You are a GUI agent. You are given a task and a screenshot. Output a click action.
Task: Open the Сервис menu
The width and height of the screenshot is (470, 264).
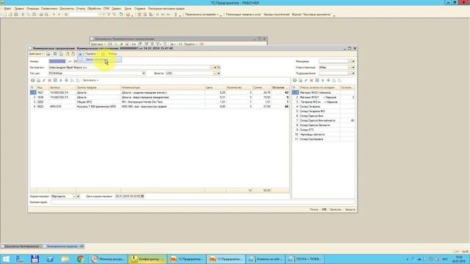coord(116,9)
